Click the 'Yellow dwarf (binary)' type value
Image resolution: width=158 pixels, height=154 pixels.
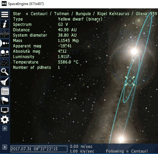(80, 19)
